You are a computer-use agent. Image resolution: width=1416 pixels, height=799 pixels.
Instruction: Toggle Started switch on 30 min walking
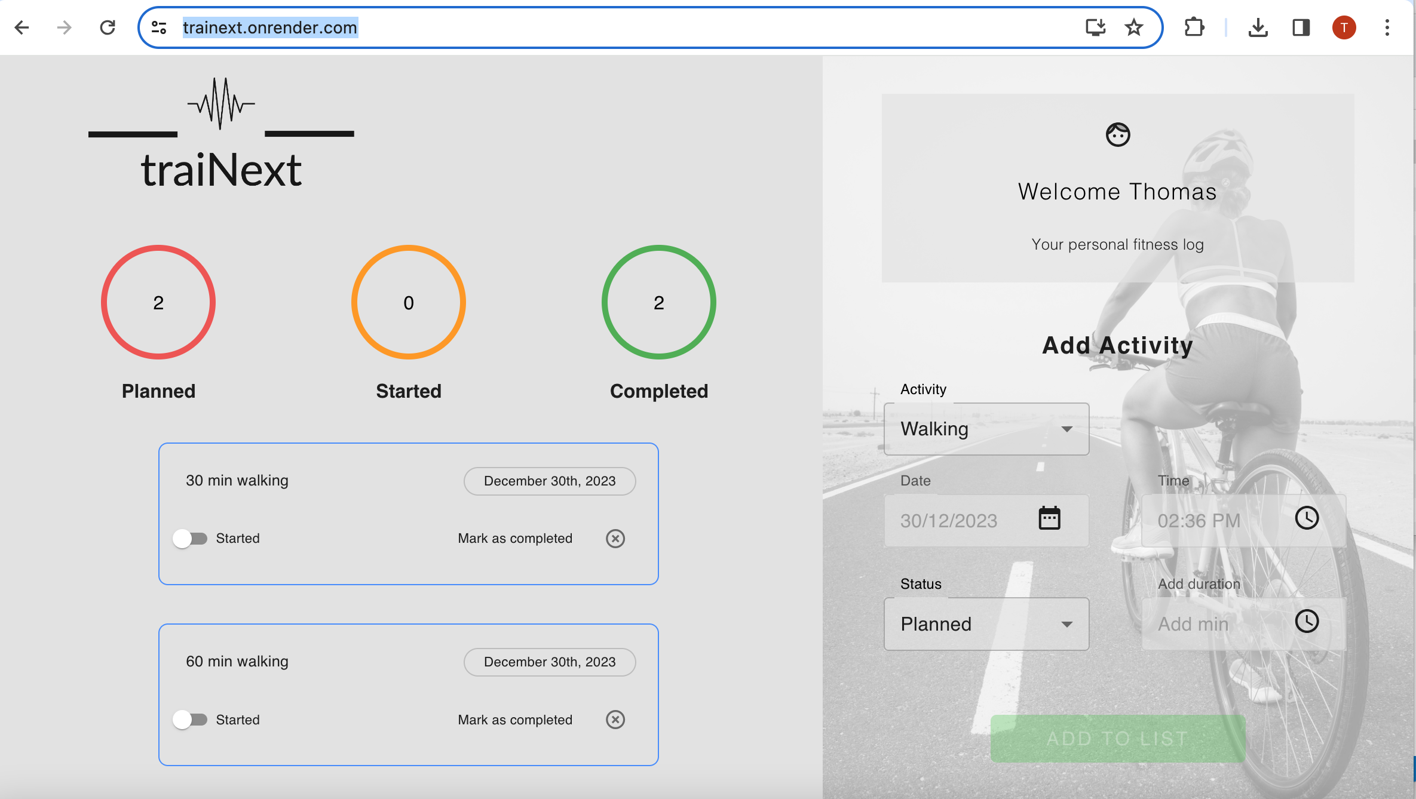tap(190, 539)
